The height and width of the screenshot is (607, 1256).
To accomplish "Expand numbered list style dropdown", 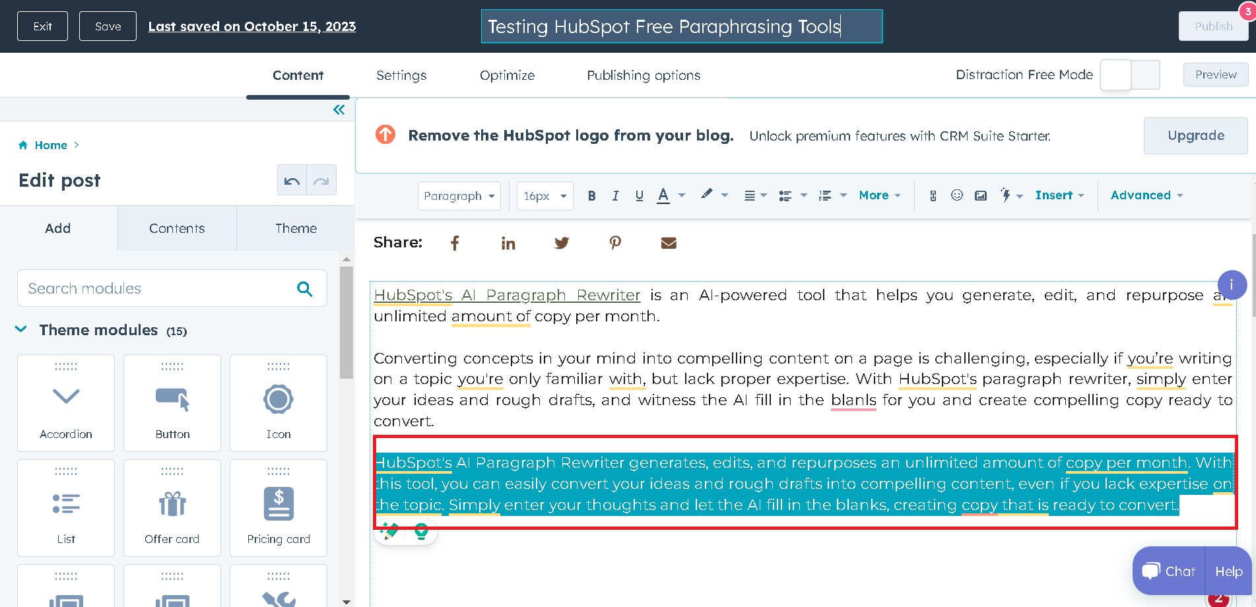I will point(843,195).
